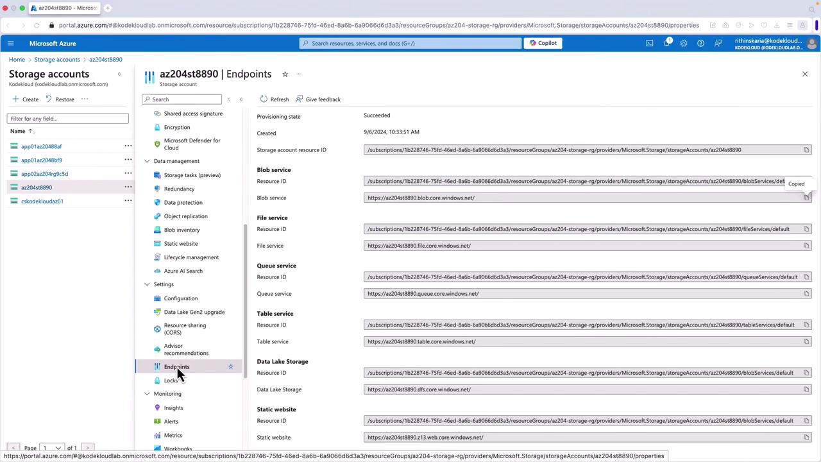Copy the Queue service endpoint URL

(806, 294)
